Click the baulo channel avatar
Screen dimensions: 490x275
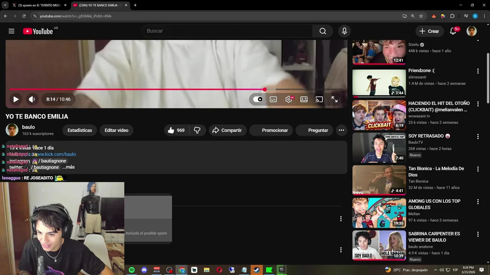point(12,130)
